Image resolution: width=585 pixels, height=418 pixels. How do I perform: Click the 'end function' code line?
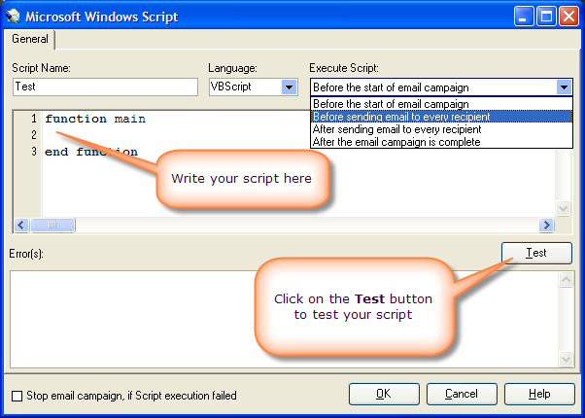pos(91,152)
